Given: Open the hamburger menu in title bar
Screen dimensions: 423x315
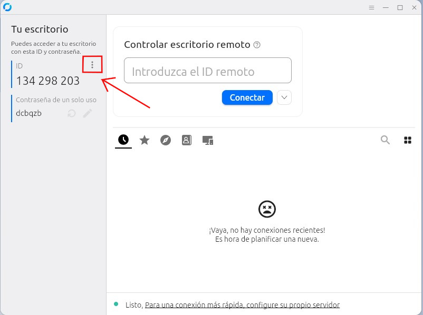Looking at the screenshot, I should (371, 7).
